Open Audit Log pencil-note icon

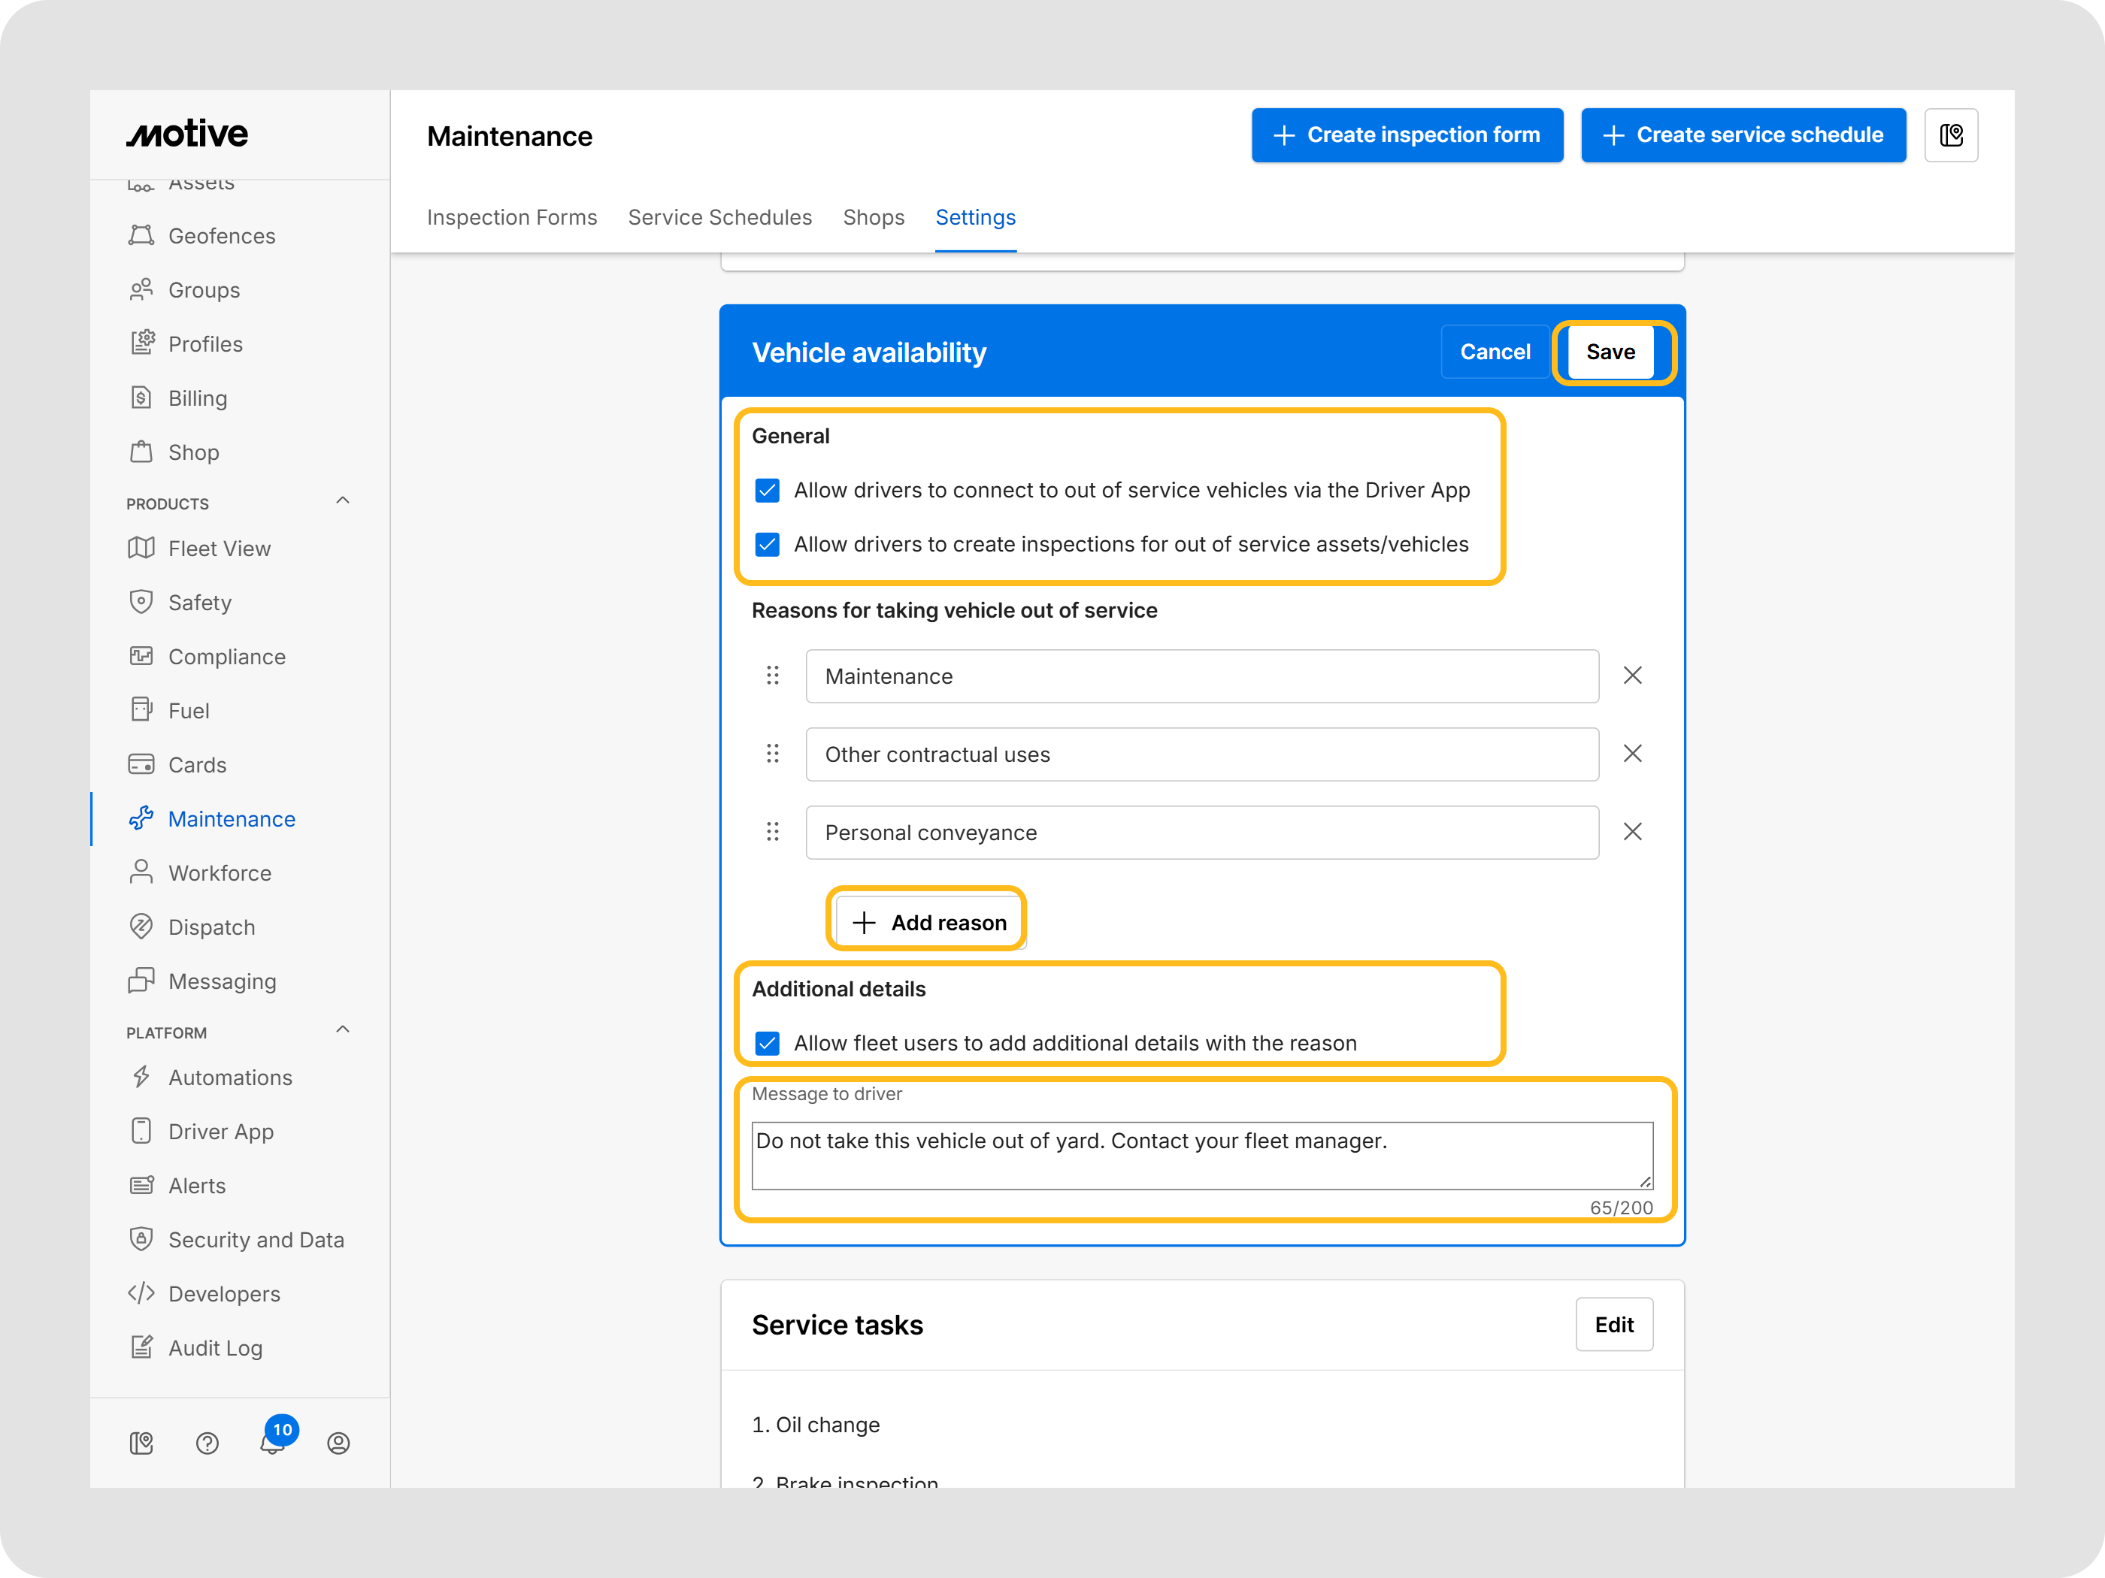coord(141,1348)
